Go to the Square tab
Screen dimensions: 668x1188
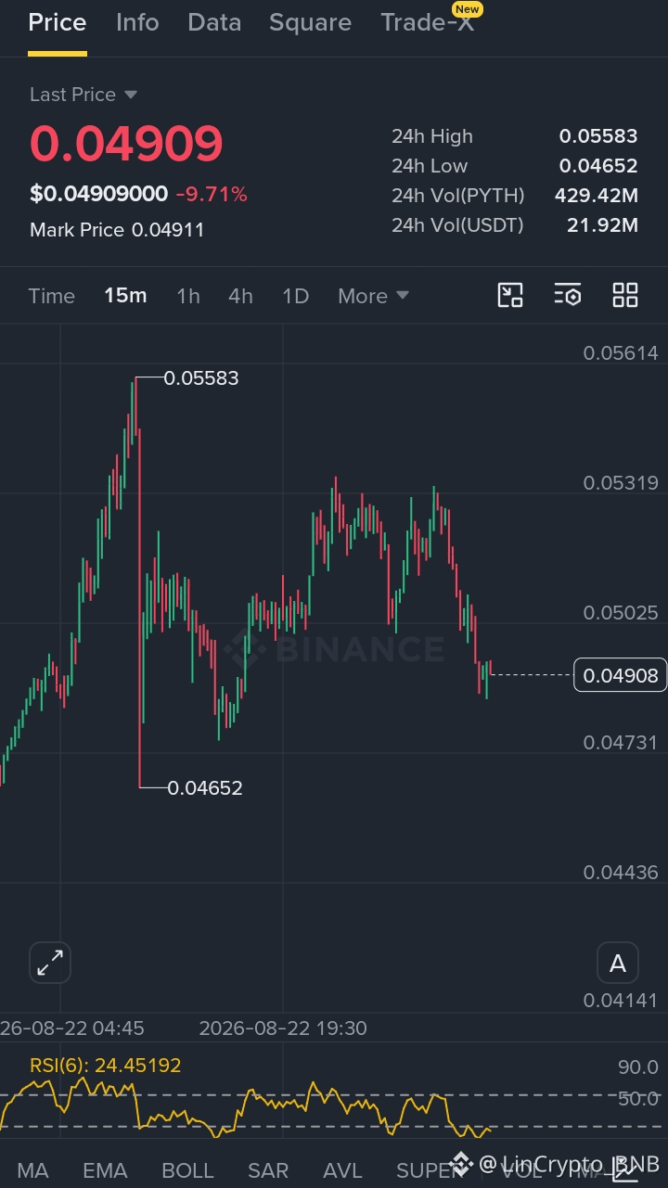click(310, 22)
